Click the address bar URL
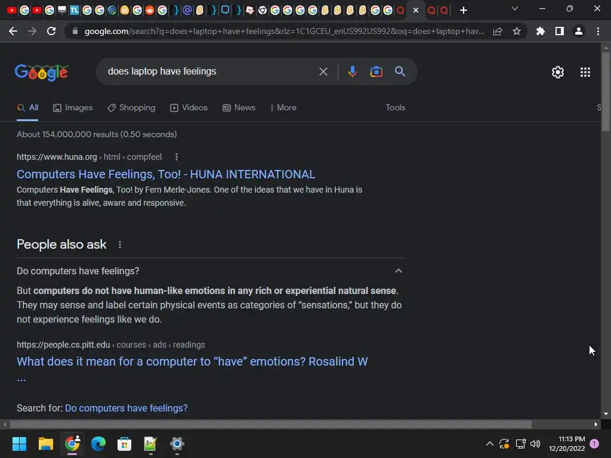611x458 pixels. (x=285, y=31)
